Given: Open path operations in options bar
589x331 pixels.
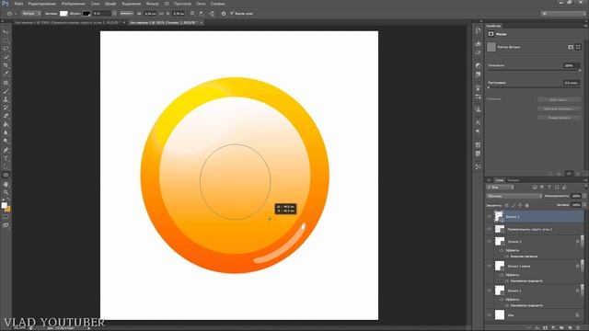Looking at the screenshot, I should (x=192, y=14).
